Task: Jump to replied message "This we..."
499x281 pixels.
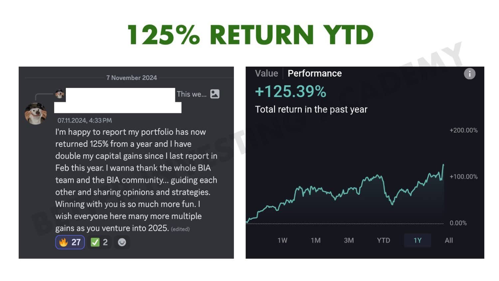Action: click(x=192, y=94)
